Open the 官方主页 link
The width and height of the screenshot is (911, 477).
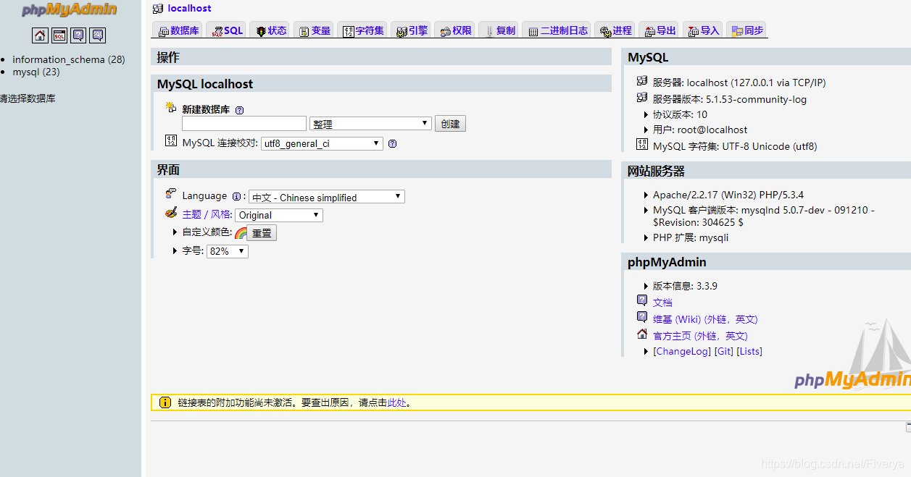(700, 336)
